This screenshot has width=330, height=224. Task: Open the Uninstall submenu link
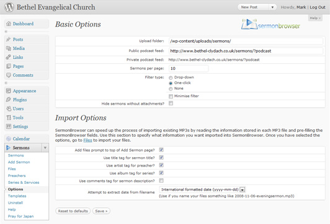point(16,202)
